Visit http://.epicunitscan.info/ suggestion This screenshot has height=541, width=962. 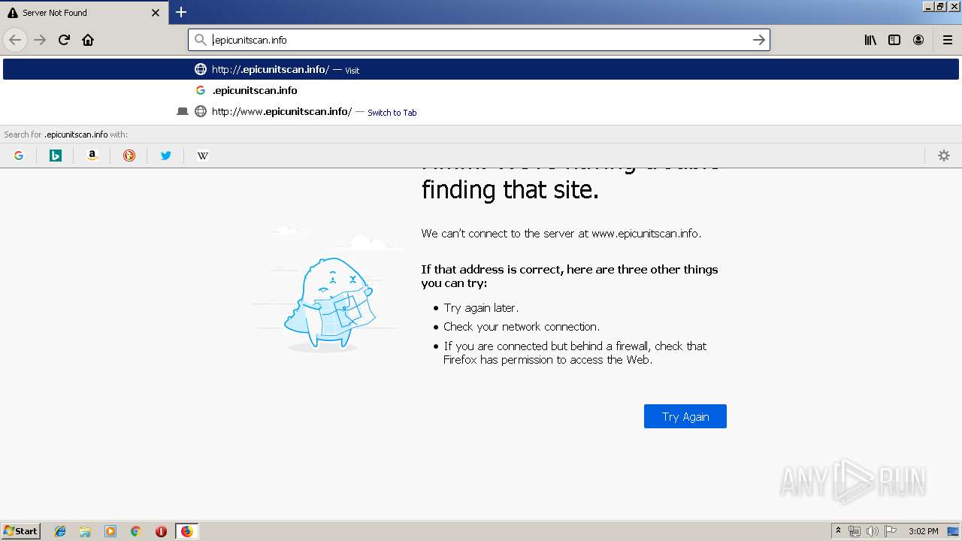click(481, 69)
